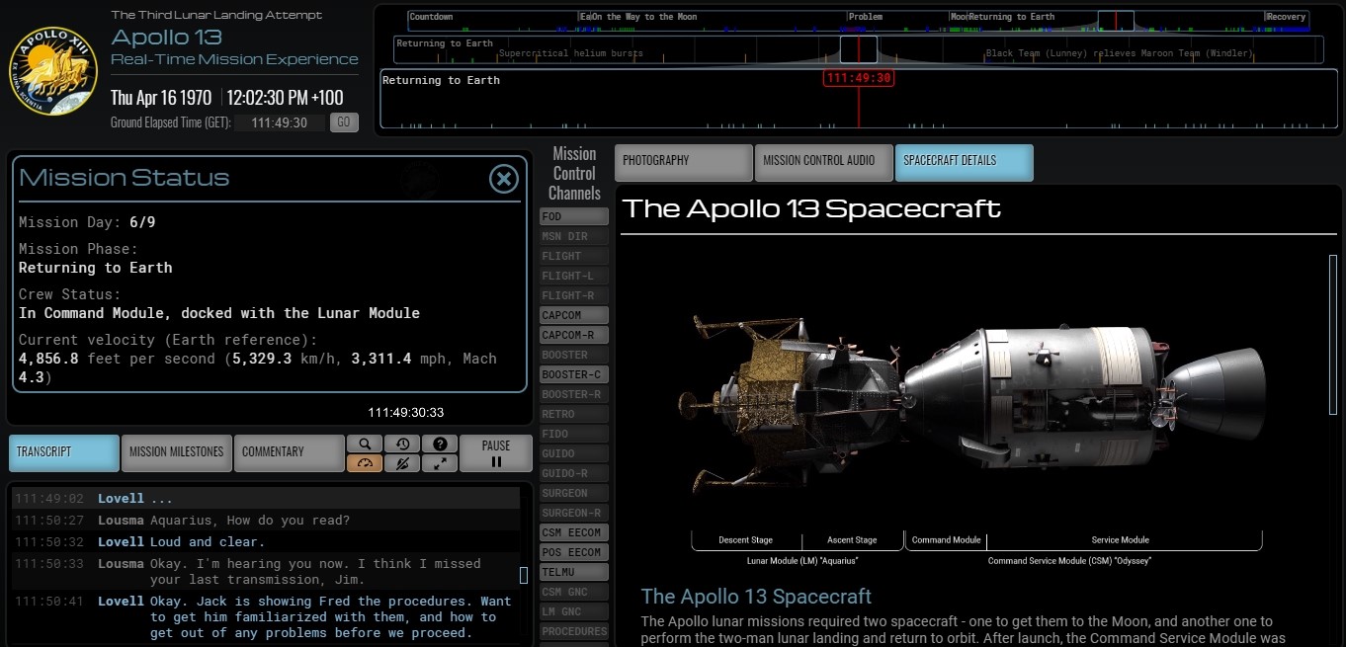Select the CAPCOM-R channel
Screen dimensions: 1346x647
[x=574, y=335]
